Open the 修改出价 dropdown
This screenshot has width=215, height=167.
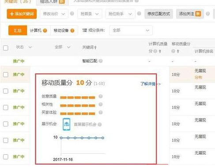tap(54, 14)
